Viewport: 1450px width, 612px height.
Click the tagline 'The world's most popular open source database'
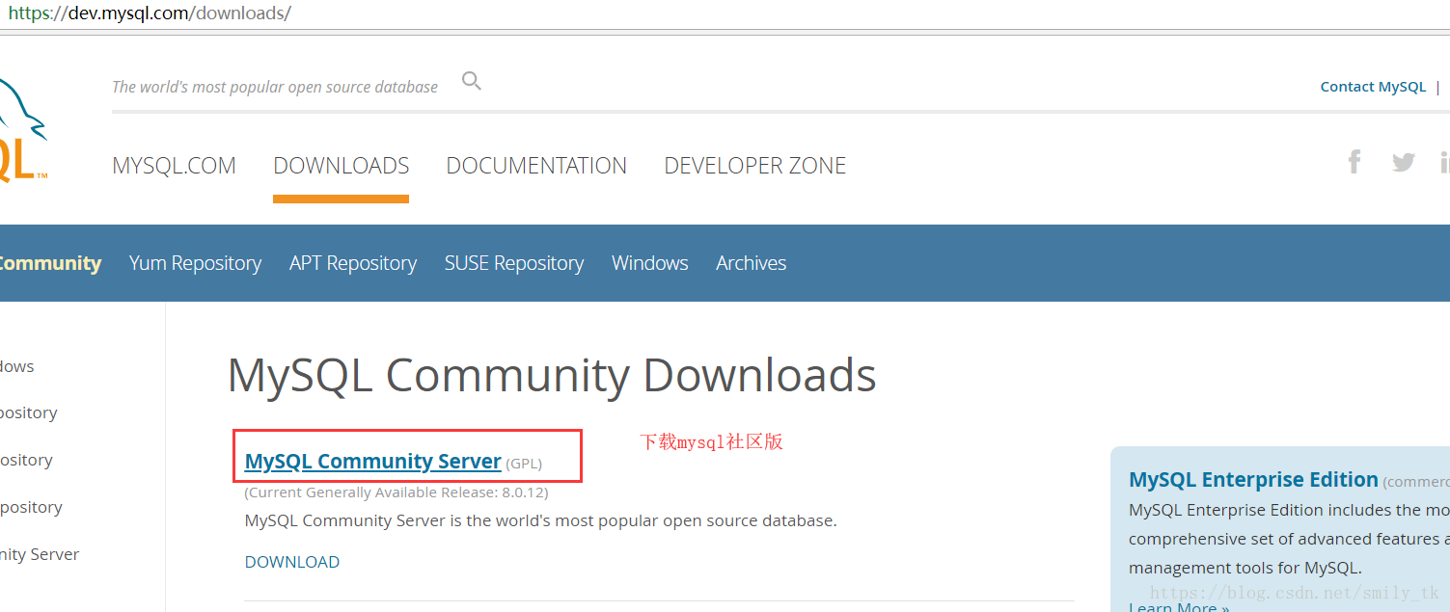[x=275, y=87]
